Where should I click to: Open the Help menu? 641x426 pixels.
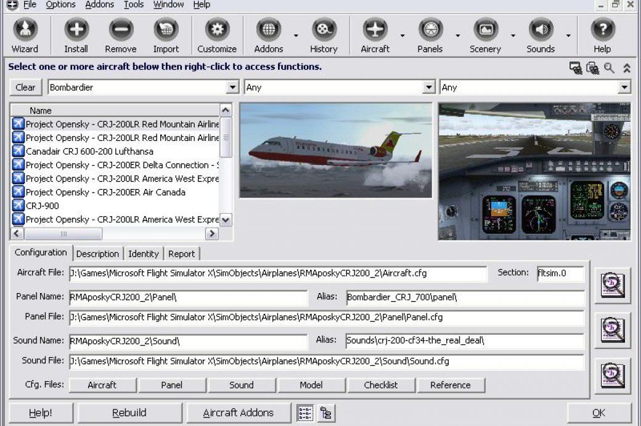[202, 4]
